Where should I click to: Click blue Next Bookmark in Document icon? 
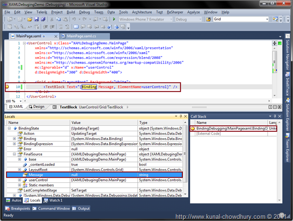[x=116, y=27]
